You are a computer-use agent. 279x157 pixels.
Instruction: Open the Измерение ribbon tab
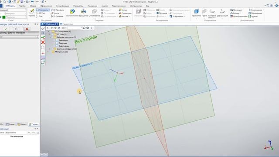pyautogui.click(x=92, y=6)
